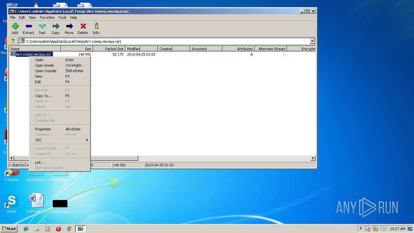Open the Edit menu
Viewport: 414px width, 233px height.
[x=22, y=17]
